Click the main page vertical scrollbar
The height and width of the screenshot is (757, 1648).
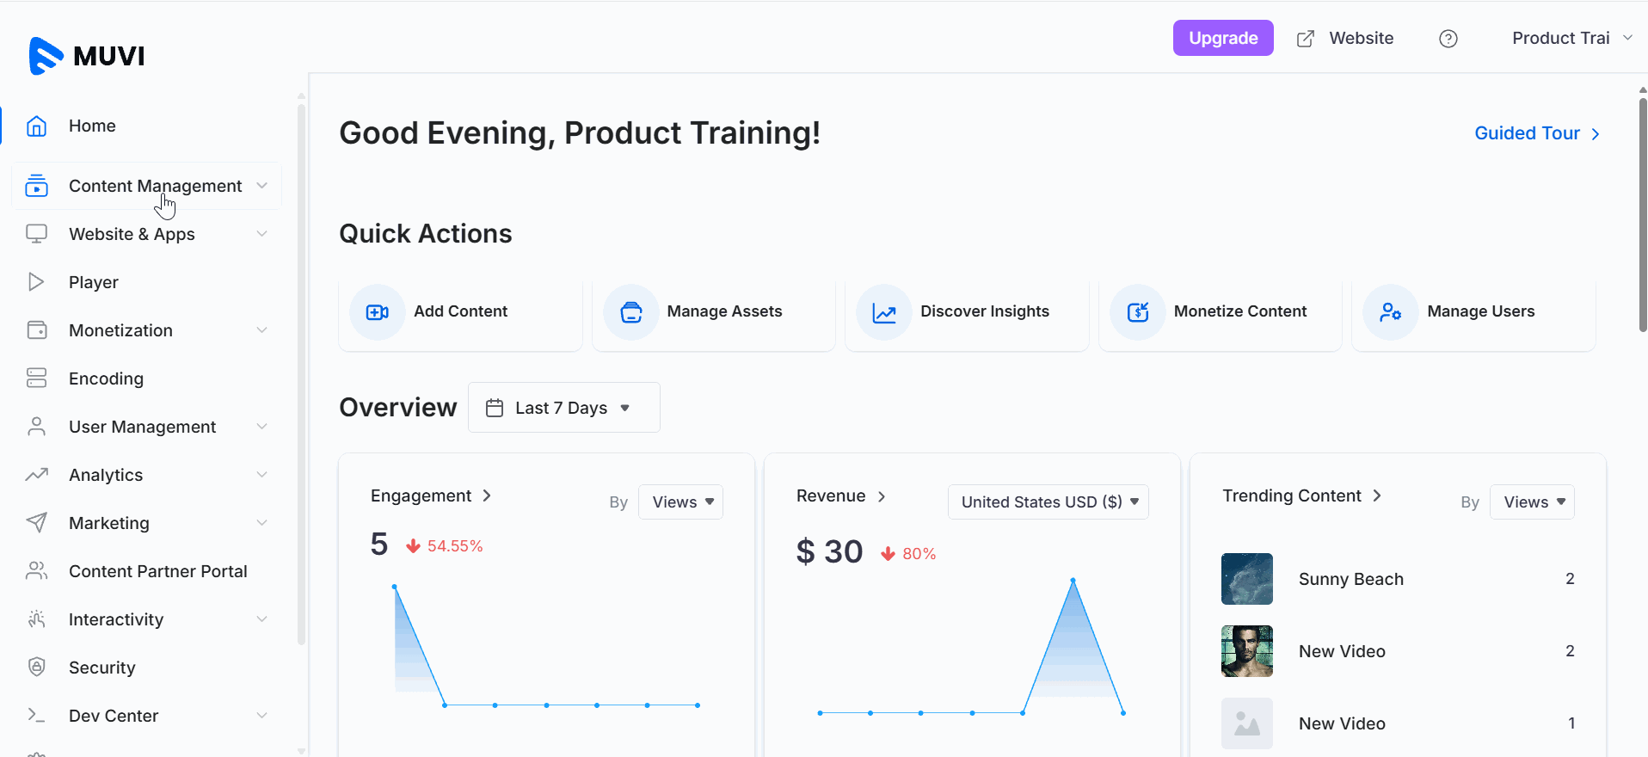click(1642, 215)
